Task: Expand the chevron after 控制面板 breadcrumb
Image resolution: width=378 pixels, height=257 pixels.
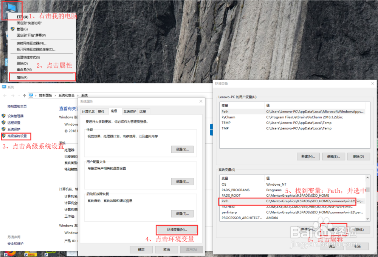Action: [x=55, y=95]
